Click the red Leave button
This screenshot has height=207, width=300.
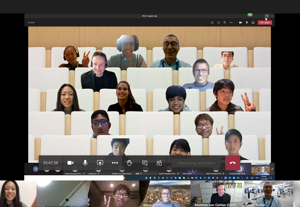click(265, 23)
